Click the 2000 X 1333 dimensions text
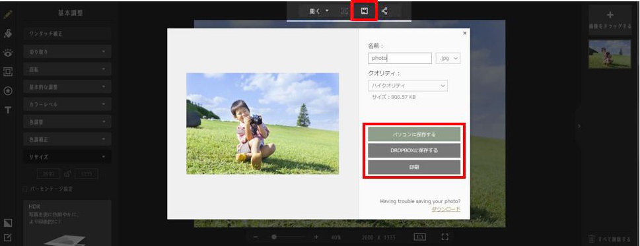This screenshot has width=640, height=246. [378, 237]
